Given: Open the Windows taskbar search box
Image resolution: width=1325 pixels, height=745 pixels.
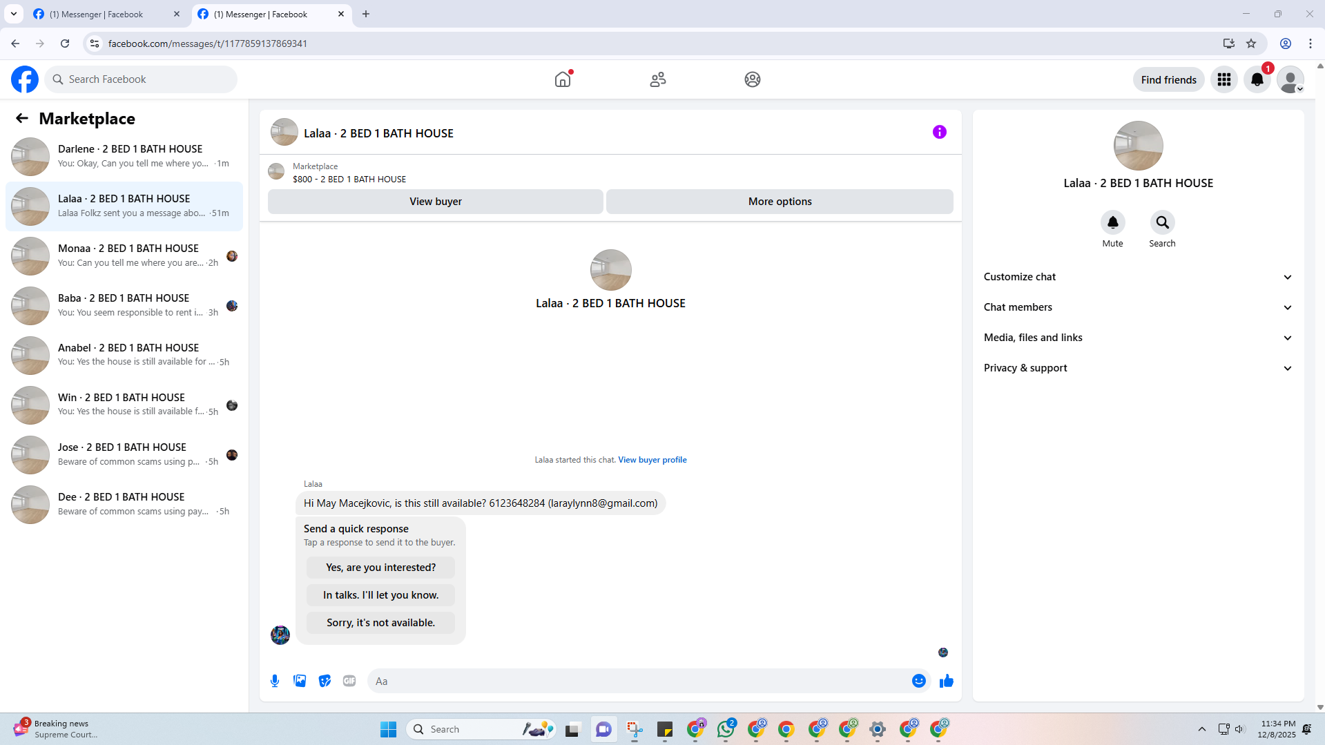Looking at the screenshot, I should [481, 729].
